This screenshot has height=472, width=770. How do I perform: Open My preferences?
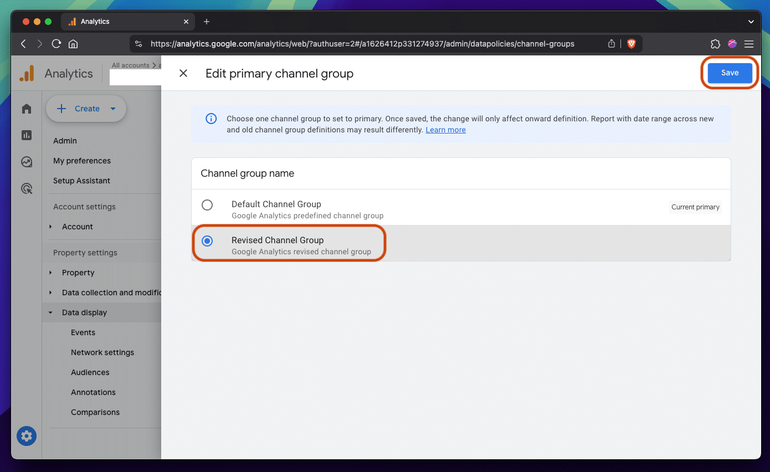82,161
